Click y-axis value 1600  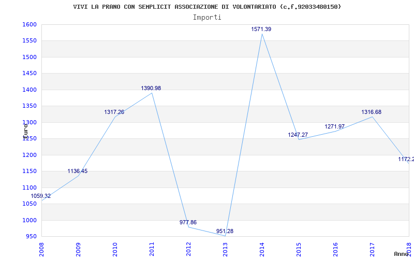[29, 24]
